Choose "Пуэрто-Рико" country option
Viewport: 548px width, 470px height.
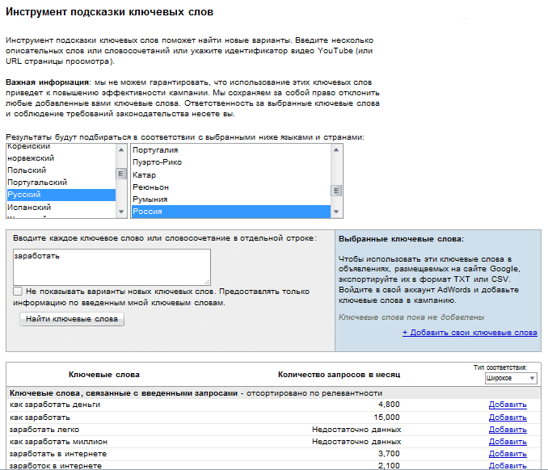pyautogui.click(x=231, y=162)
